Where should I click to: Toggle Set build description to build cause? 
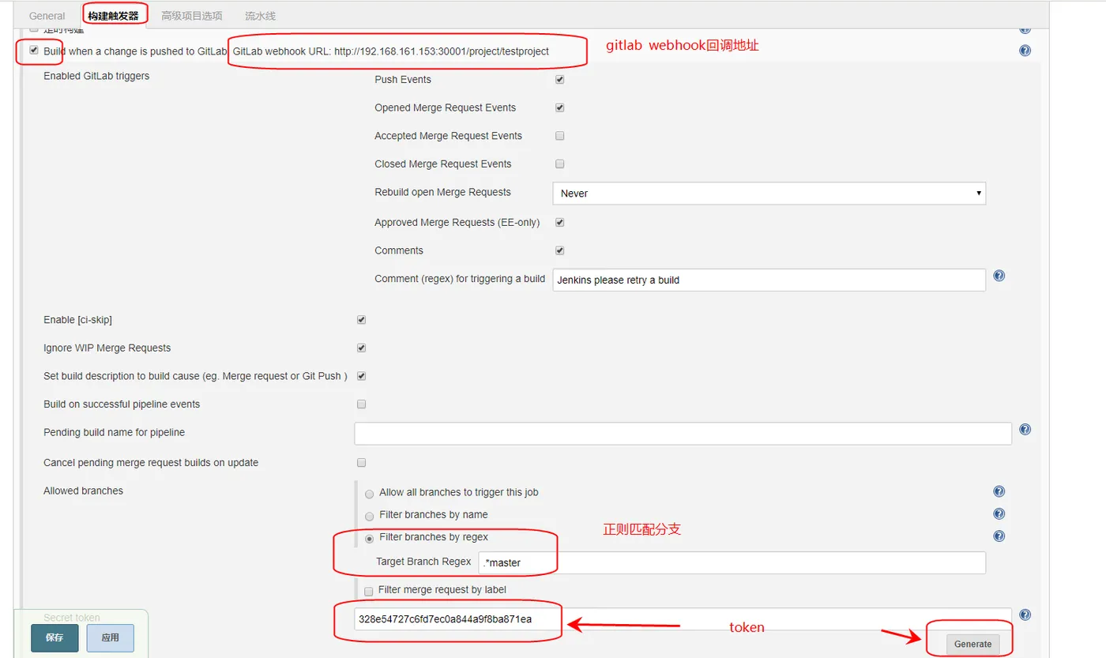pos(362,376)
